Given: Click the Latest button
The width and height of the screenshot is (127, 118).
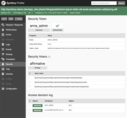Looking at the screenshot, I should point(11,19).
